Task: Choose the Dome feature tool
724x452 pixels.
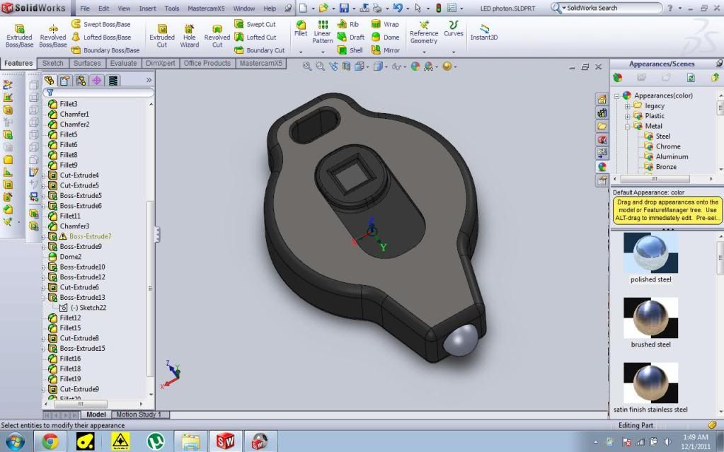Action: click(385, 37)
